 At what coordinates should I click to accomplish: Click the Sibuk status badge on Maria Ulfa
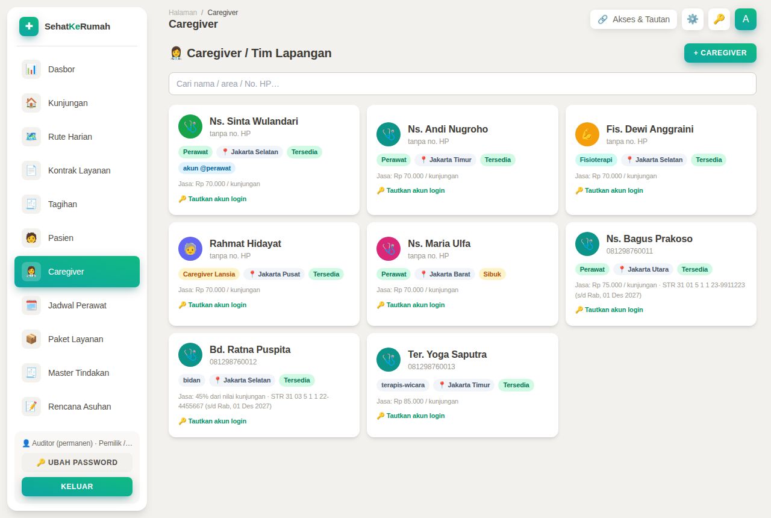[492, 274]
